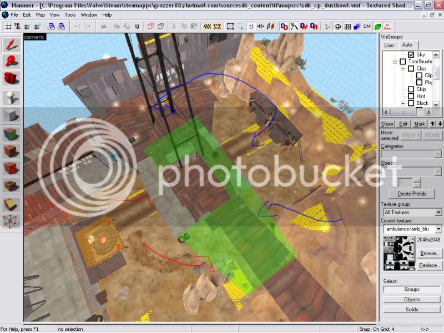Image resolution: width=444 pixels, height=333 pixels.
Task: Select the Entity tool (white lightbulb)
Action: point(11,98)
